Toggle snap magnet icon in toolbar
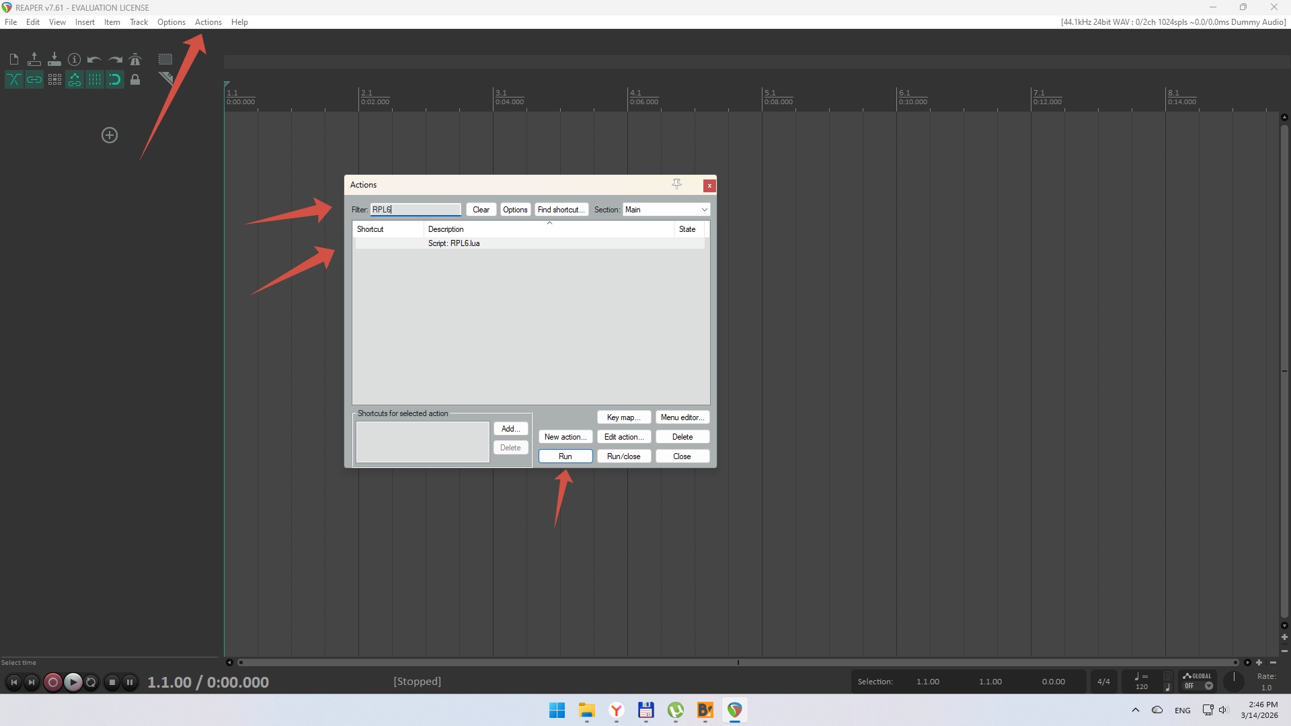Image resolution: width=1291 pixels, height=726 pixels. 115,80
